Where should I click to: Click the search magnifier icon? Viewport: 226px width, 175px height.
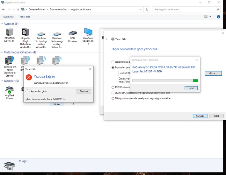(218, 10)
